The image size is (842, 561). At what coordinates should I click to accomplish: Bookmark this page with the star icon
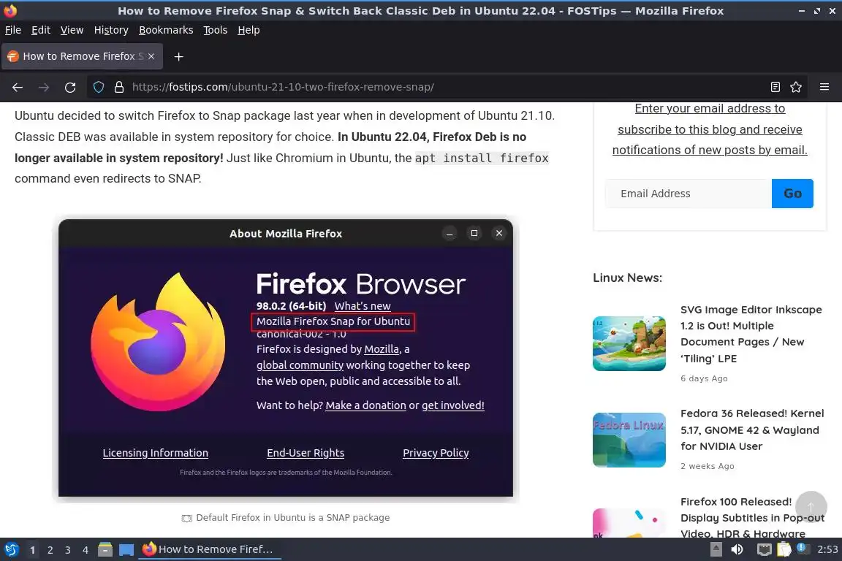point(796,87)
